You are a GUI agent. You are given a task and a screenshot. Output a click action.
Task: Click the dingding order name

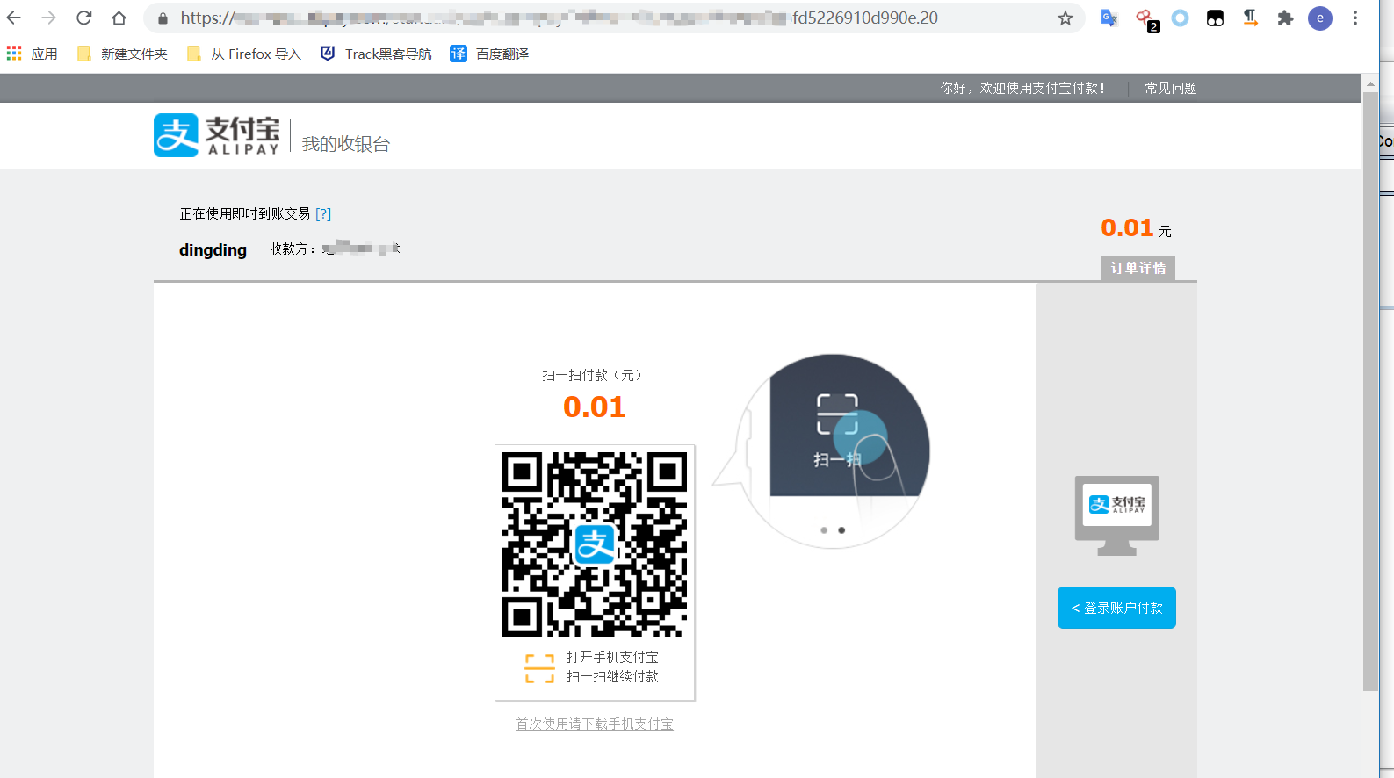point(213,250)
